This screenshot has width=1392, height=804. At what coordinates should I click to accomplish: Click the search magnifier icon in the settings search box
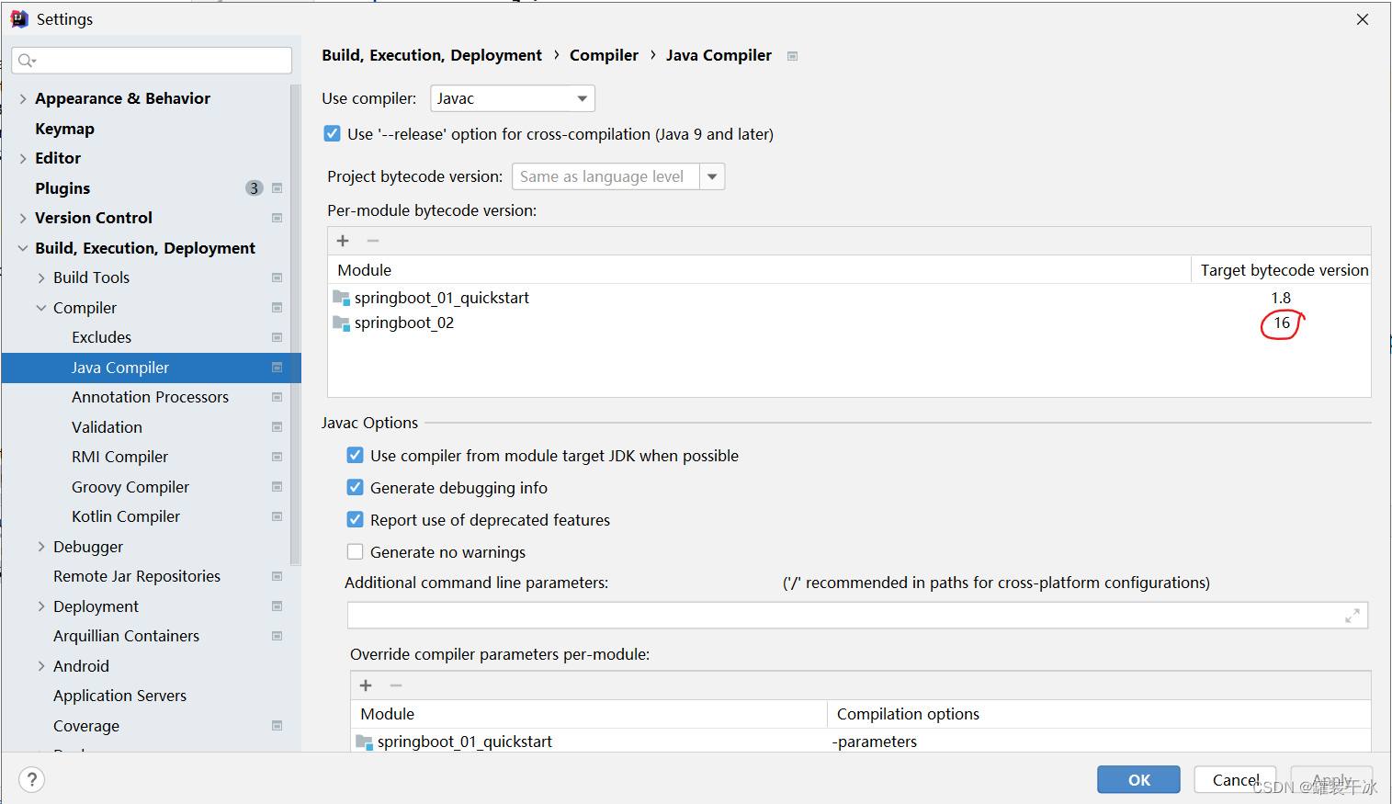[26, 61]
